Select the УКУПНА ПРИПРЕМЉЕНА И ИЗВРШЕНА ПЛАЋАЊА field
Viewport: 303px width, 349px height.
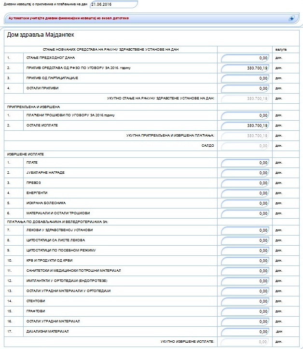point(245,136)
